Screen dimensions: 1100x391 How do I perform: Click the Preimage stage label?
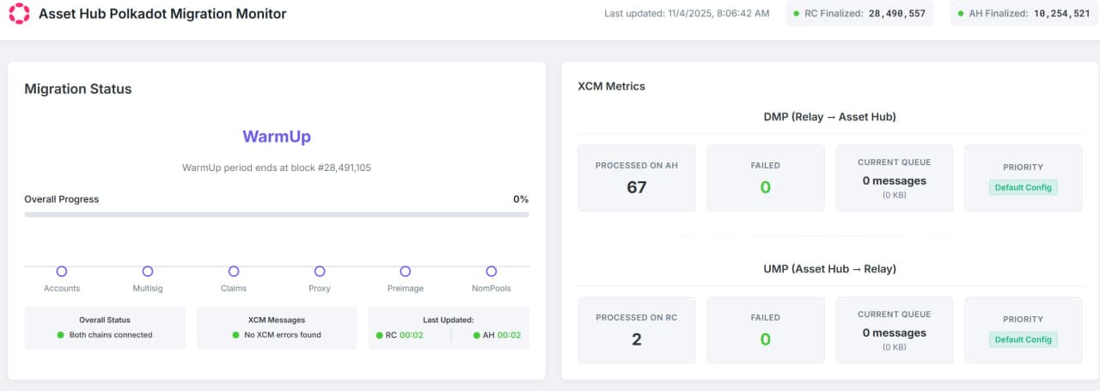point(406,289)
